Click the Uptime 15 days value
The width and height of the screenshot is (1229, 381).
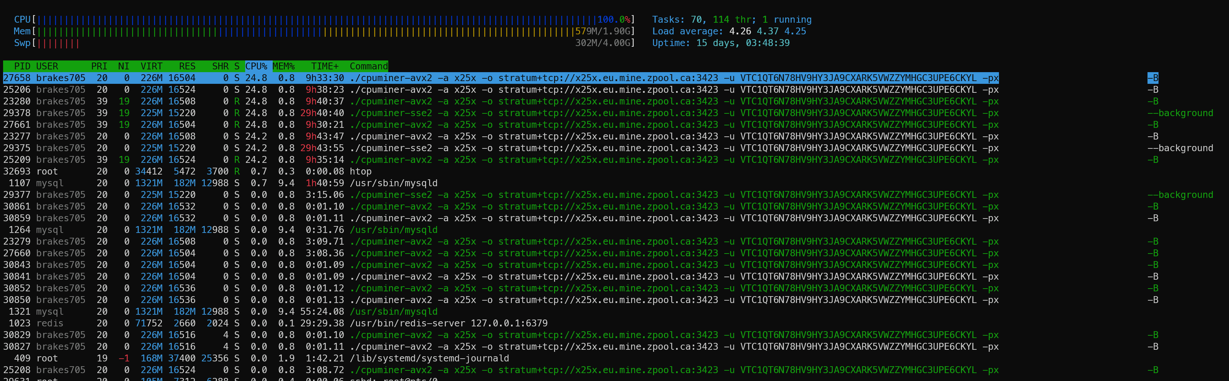click(x=743, y=43)
